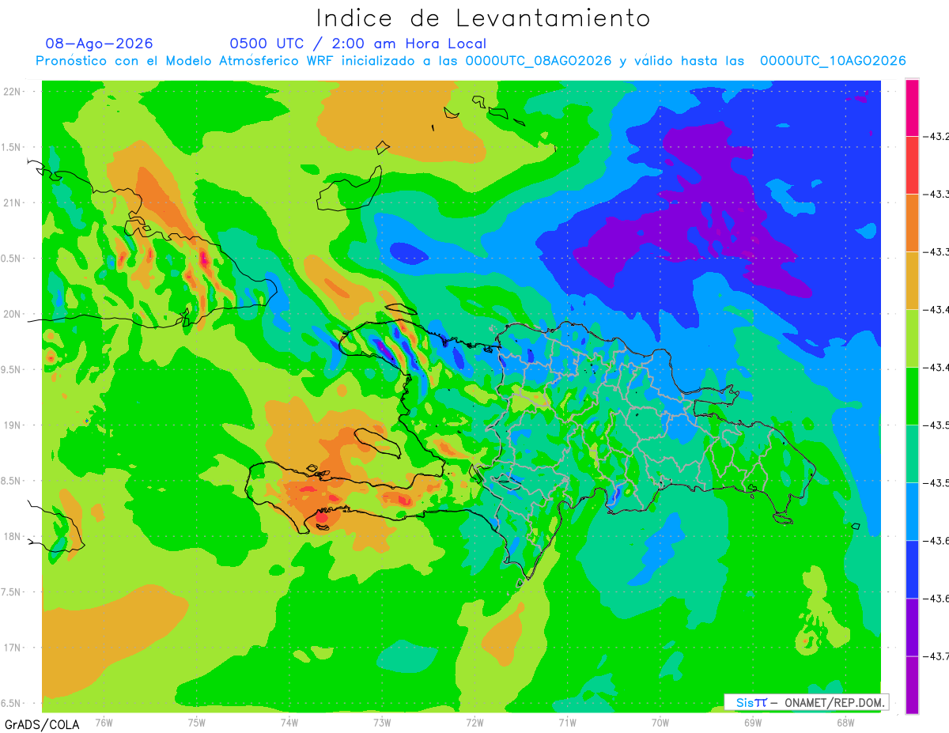
Task: Click the 'GrADS/COLA' credit text
Action: coord(41,724)
